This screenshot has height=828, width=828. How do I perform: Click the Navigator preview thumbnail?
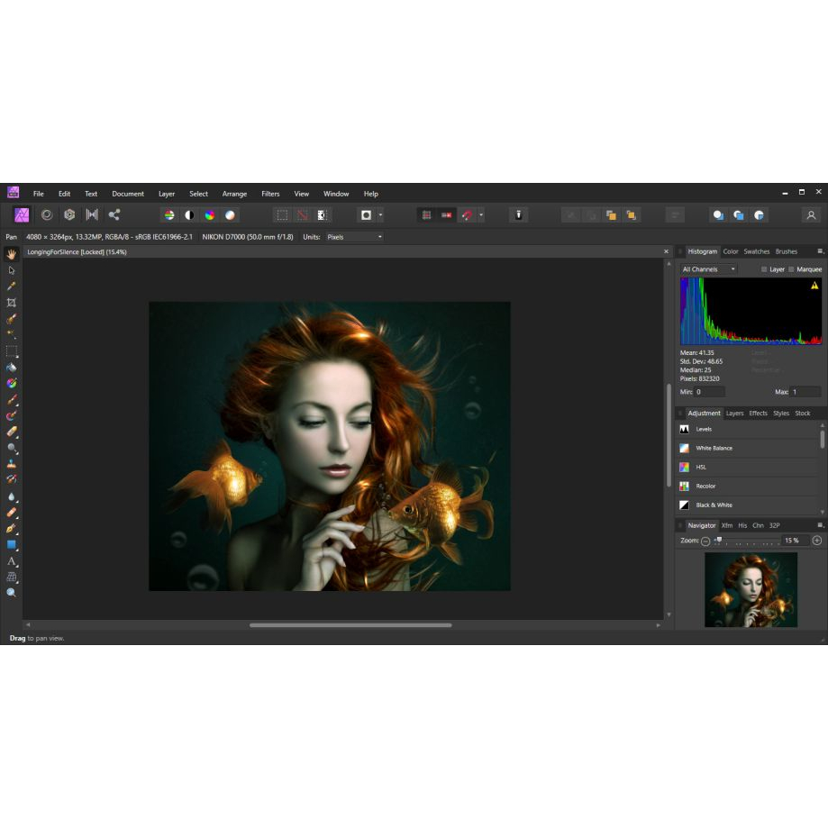751,589
